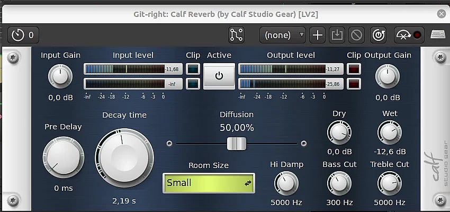
Task: Click the latency clock icon showing 0
Action: pyautogui.click(x=23, y=35)
